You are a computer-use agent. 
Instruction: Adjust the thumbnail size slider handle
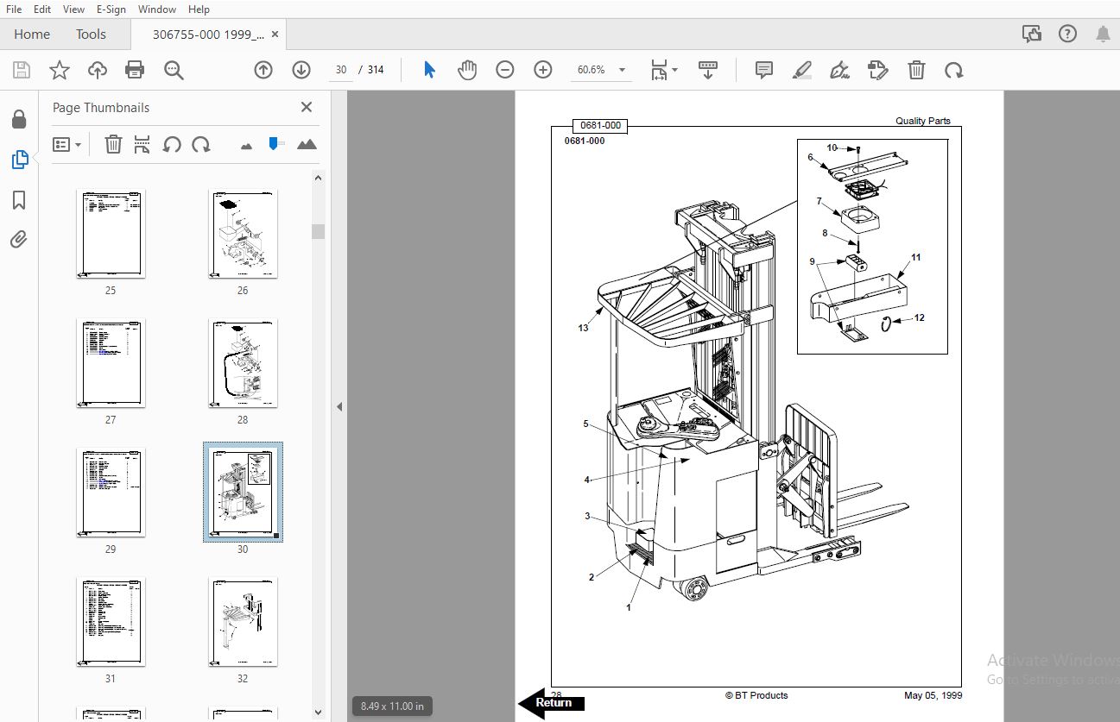click(x=275, y=143)
